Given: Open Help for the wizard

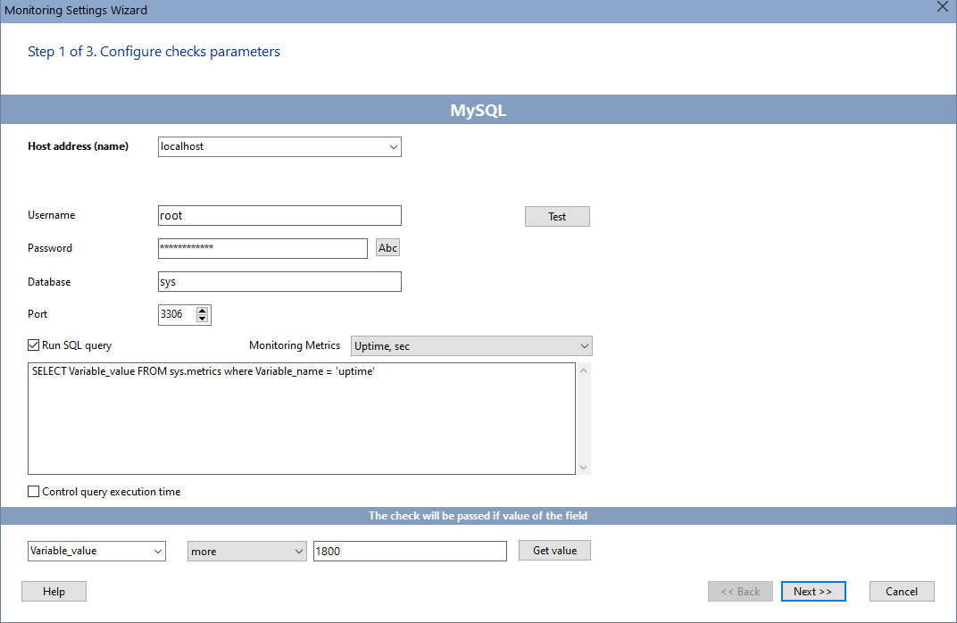Looking at the screenshot, I should (54, 591).
